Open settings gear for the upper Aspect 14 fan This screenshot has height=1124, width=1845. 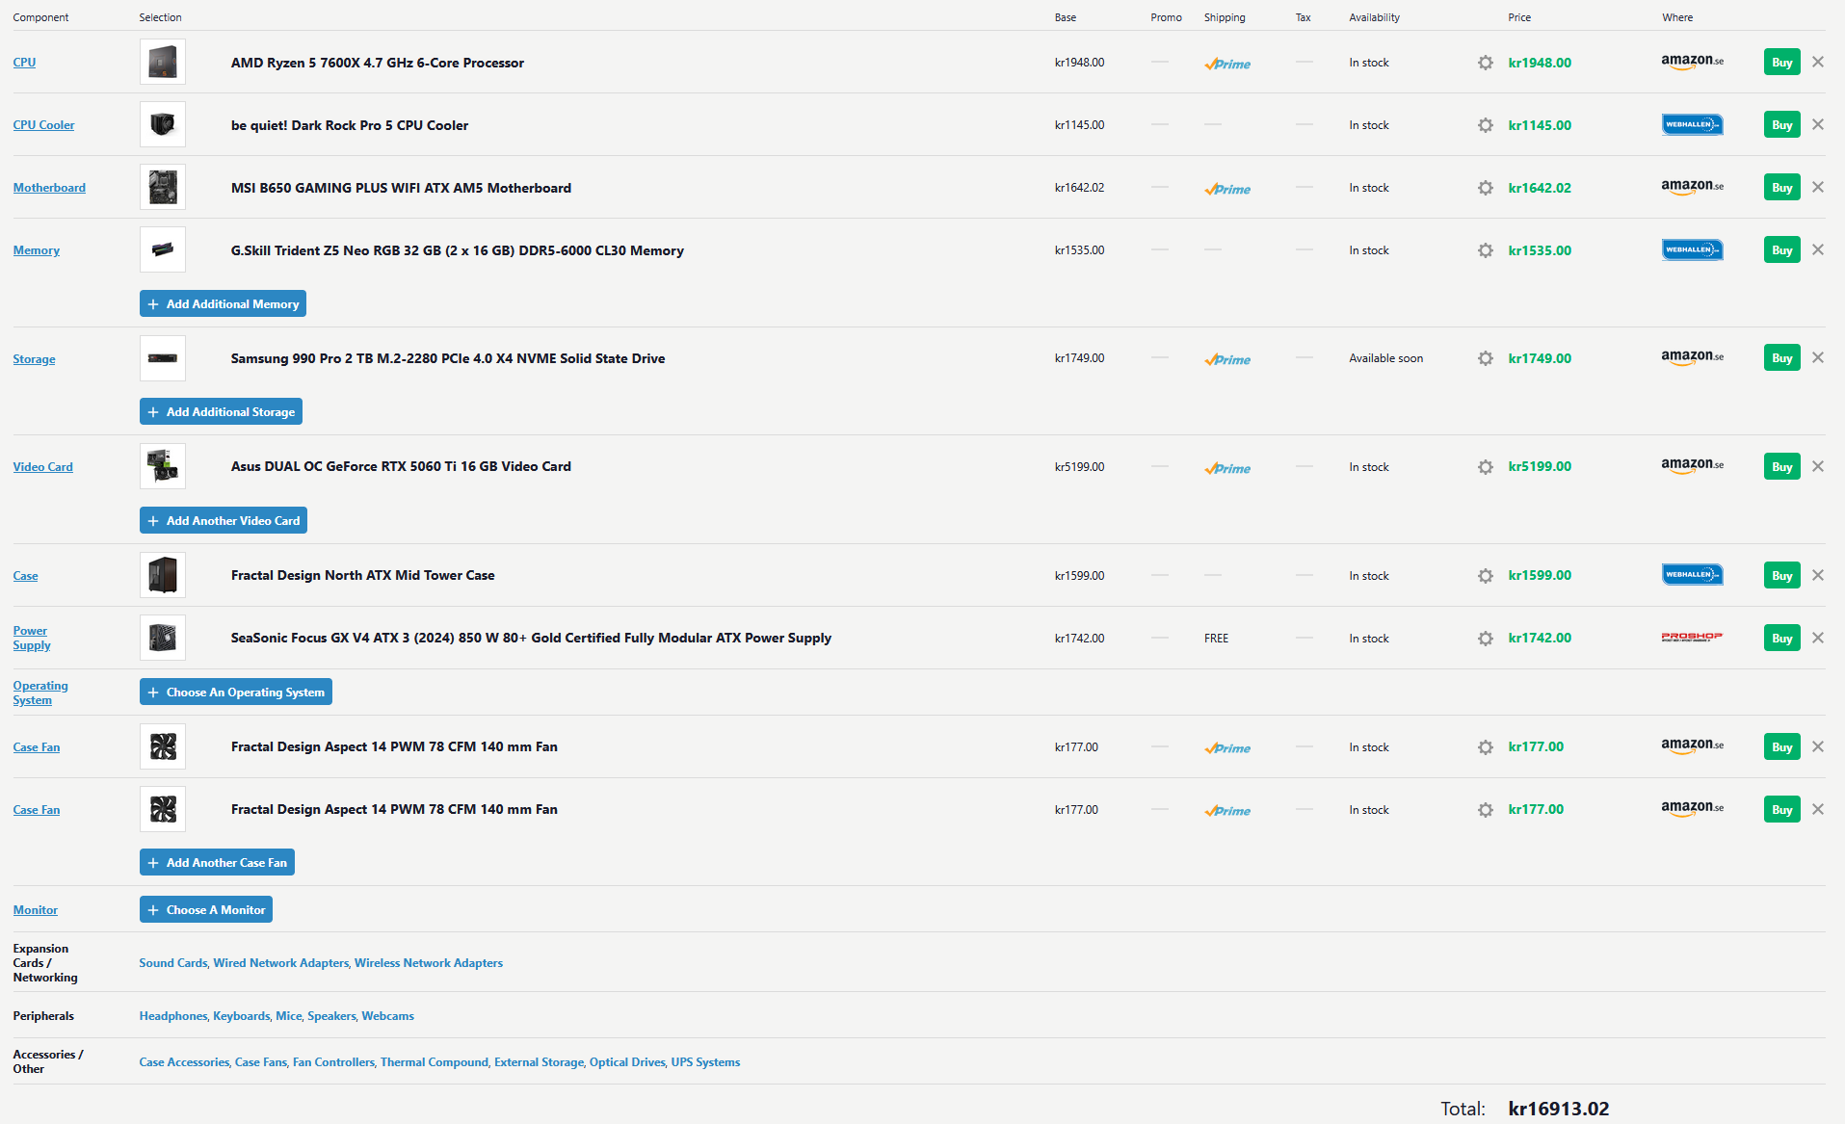pyautogui.click(x=1485, y=747)
